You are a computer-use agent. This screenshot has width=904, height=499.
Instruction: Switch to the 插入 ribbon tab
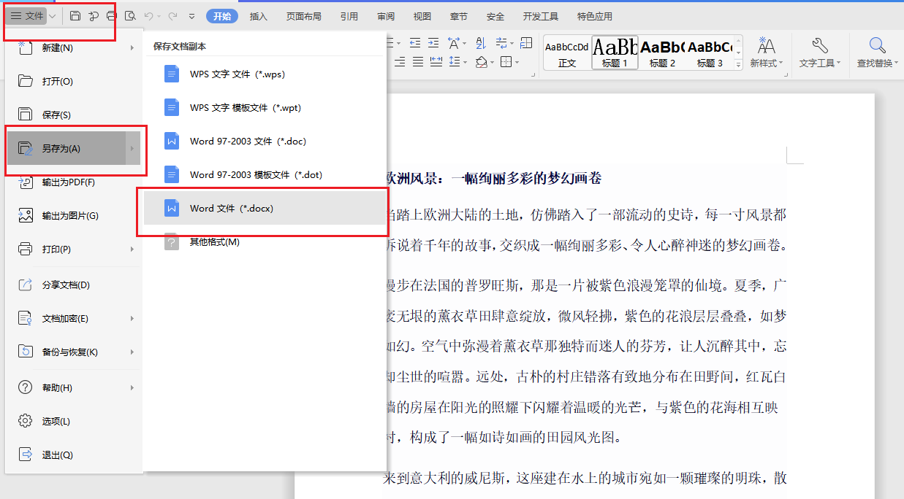point(259,15)
